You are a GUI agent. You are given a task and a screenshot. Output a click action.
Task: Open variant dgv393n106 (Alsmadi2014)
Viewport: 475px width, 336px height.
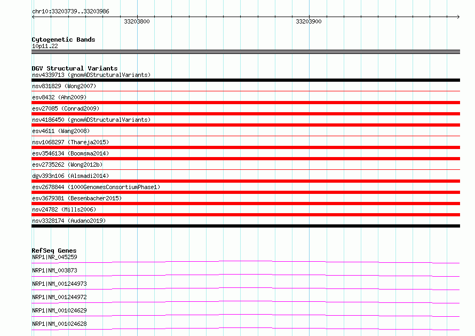point(70,176)
